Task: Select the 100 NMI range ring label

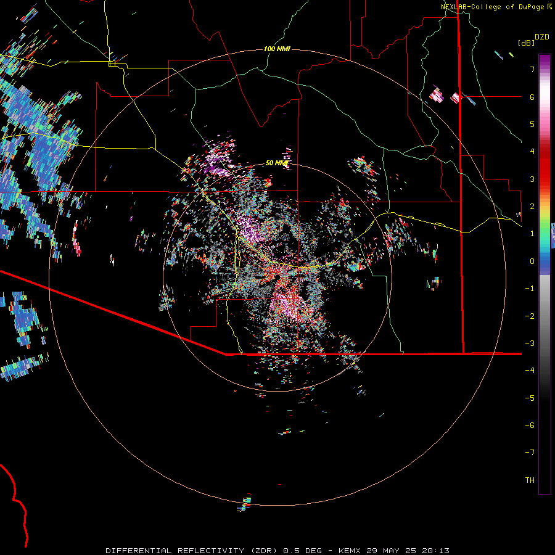Action: coord(277,49)
